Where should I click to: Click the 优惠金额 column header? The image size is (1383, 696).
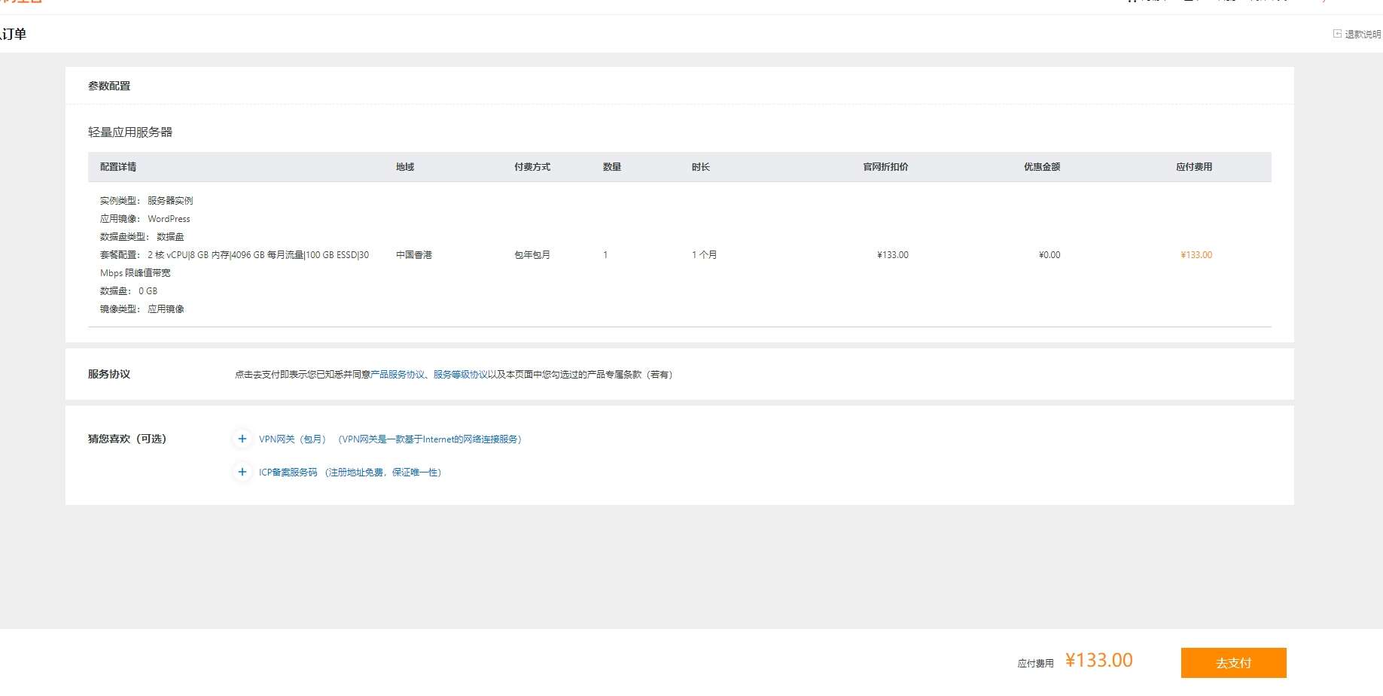coord(1041,167)
